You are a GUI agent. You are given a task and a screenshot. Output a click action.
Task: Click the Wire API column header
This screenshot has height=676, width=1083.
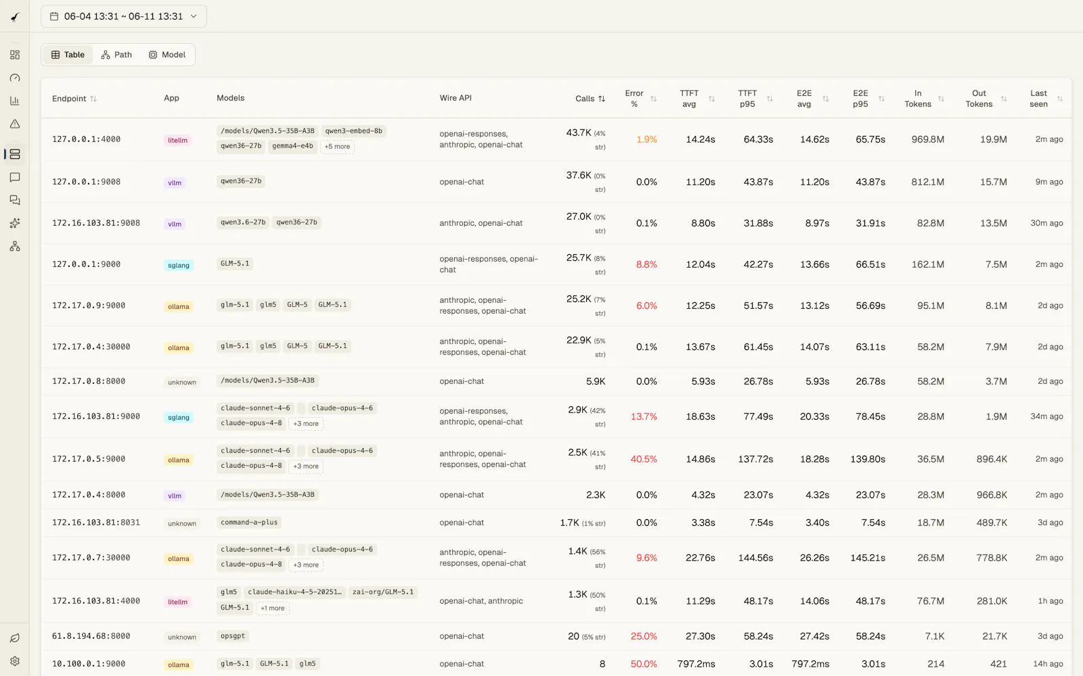click(x=456, y=98)
